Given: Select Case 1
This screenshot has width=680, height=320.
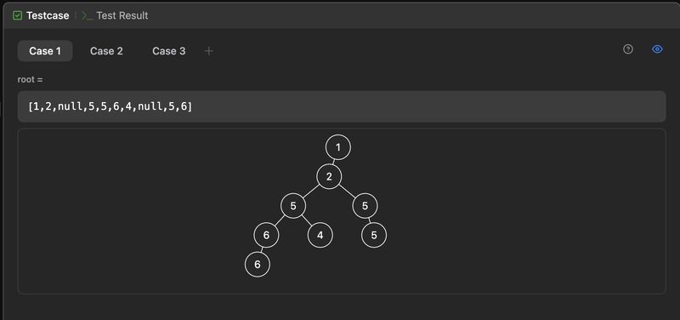Looking at the screenshot, I should click(45, 51).
